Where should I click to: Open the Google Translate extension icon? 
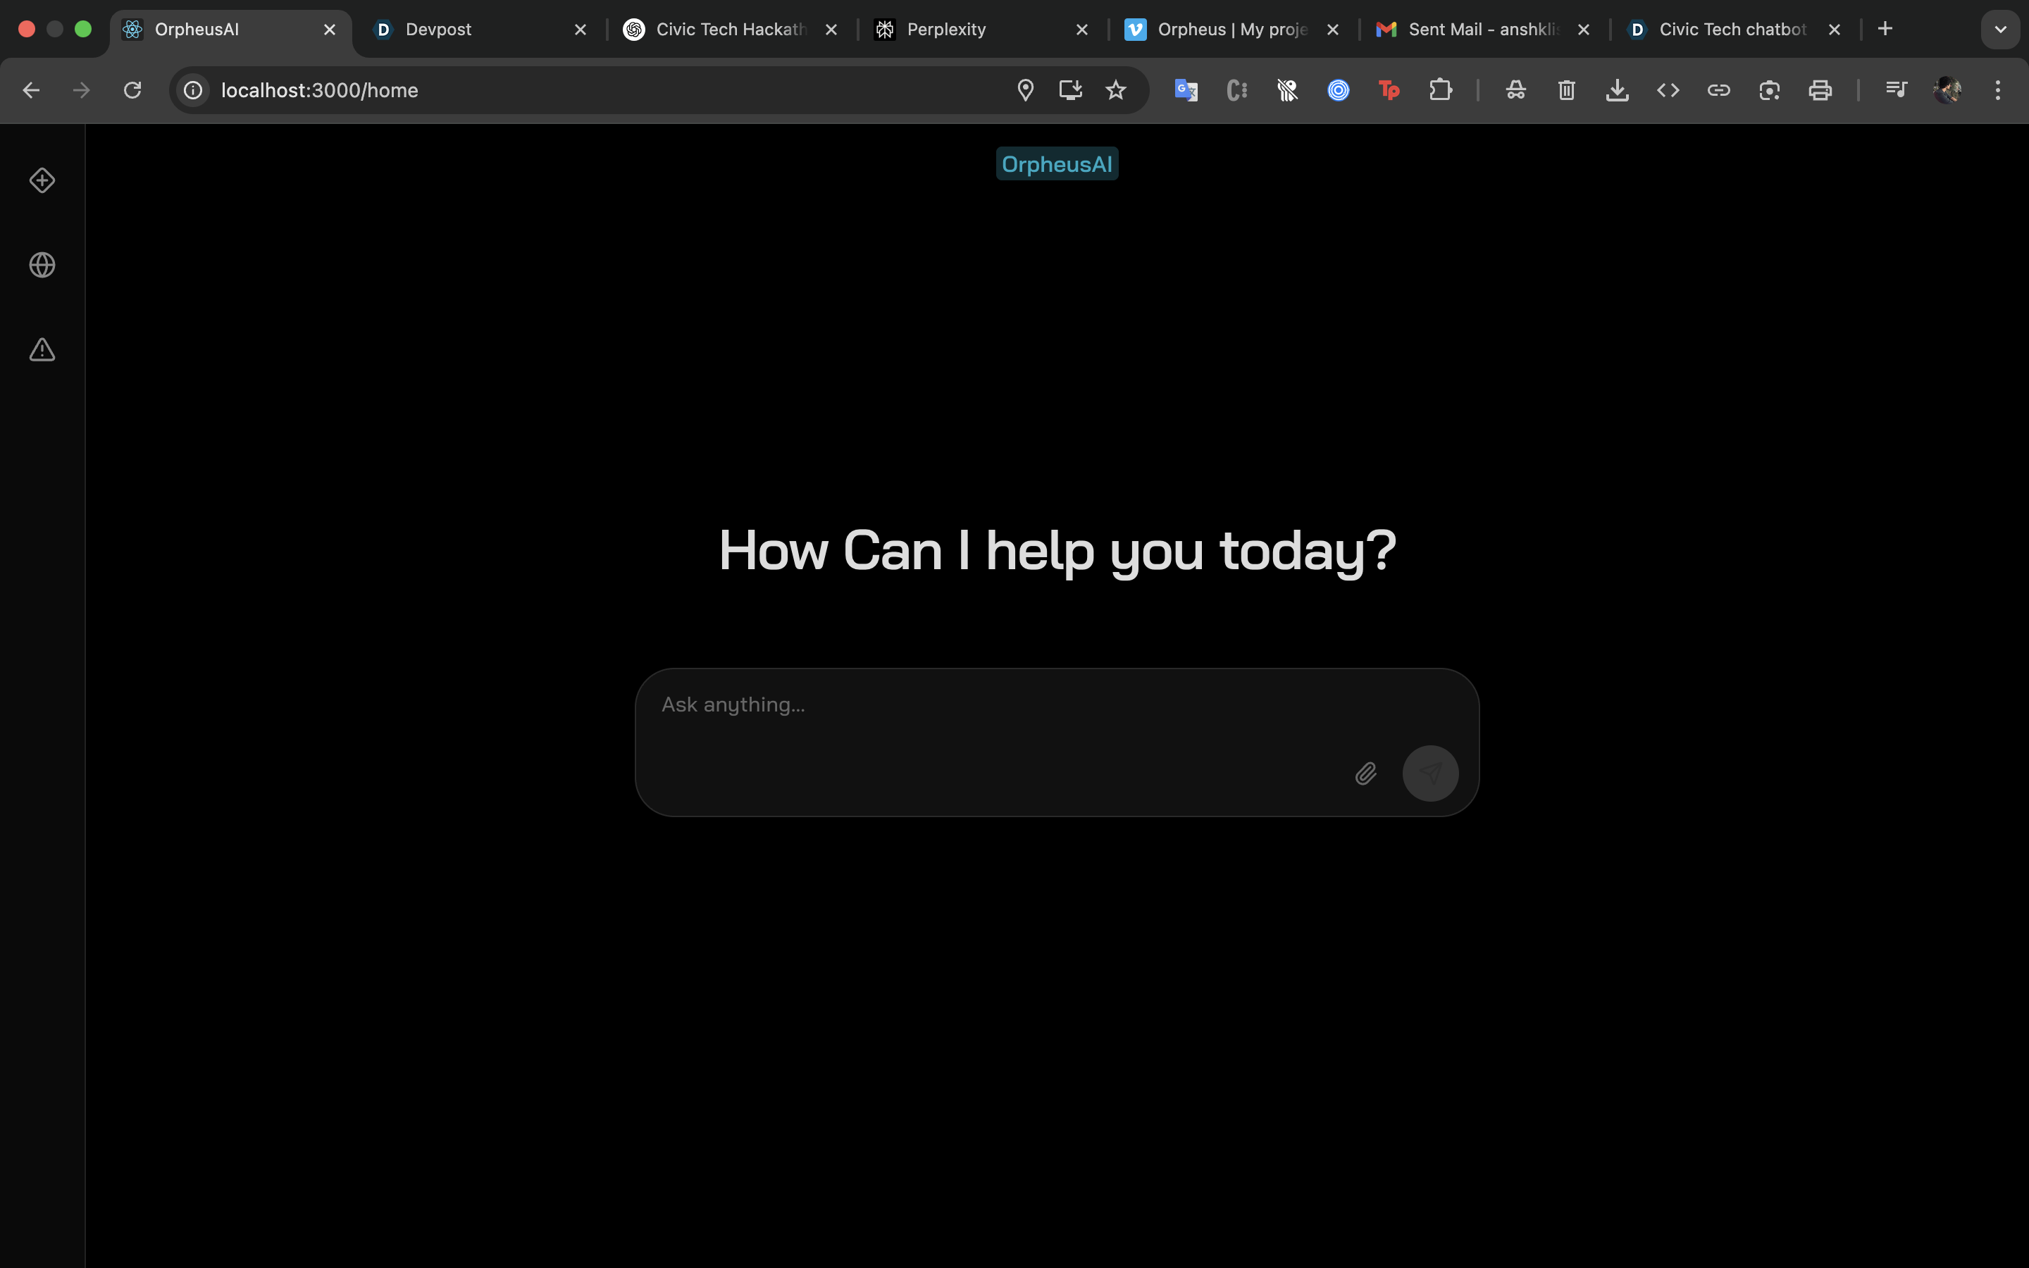[x=1186, y=89]
